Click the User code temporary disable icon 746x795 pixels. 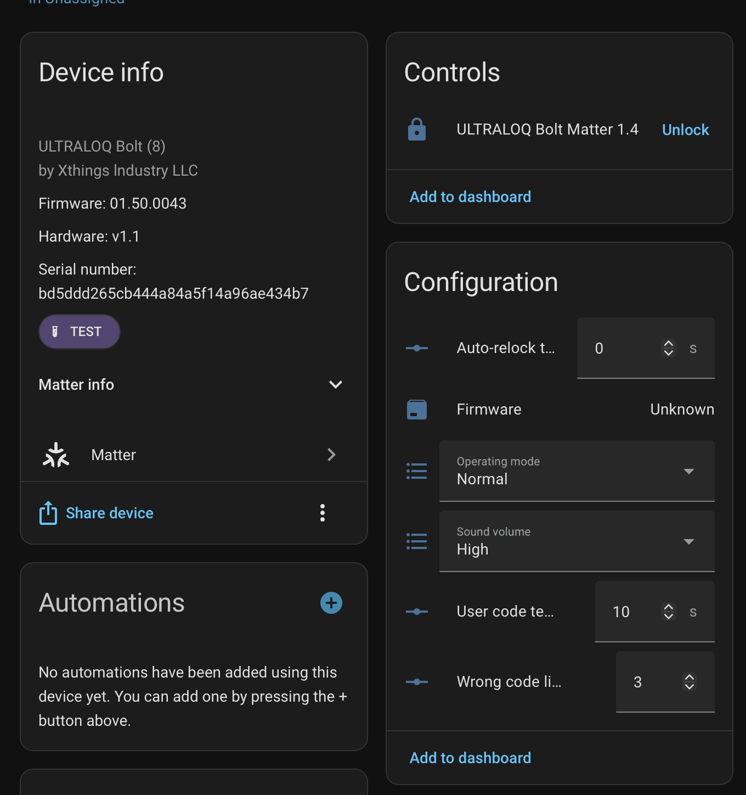[416, 612]
